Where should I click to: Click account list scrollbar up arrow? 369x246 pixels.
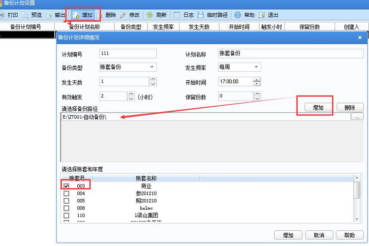357,178
